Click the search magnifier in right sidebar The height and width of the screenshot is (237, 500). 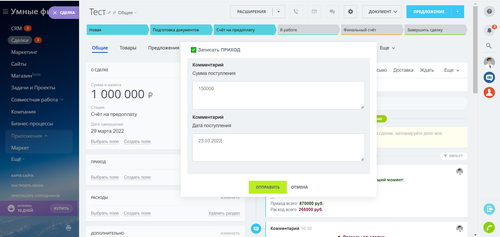point(489,46)
